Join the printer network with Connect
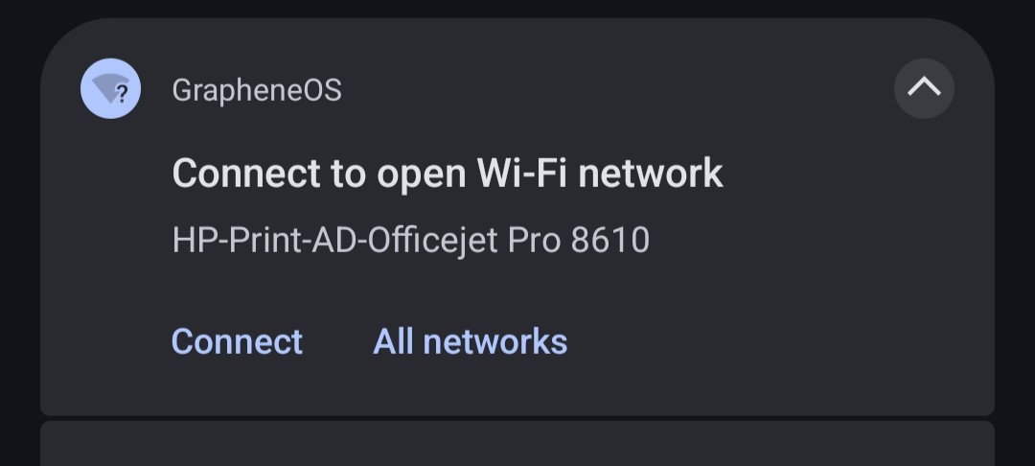1035x466 pixels. [237, 341]
